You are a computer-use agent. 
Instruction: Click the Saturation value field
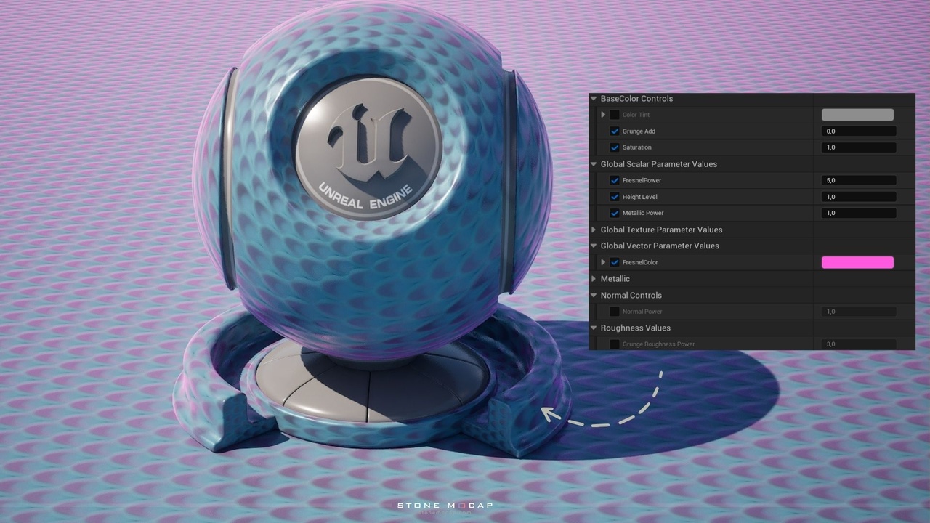(859, 147)
